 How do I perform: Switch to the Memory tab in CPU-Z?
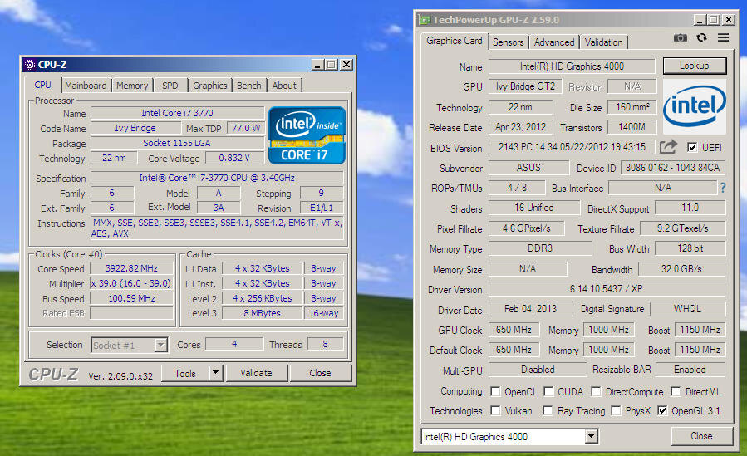click(x=132, y=86)
